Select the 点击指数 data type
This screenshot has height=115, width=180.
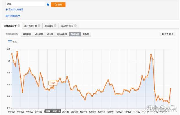click(39, 34)
